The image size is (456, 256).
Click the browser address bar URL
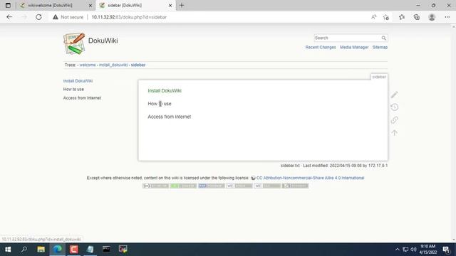coord(129,17)
